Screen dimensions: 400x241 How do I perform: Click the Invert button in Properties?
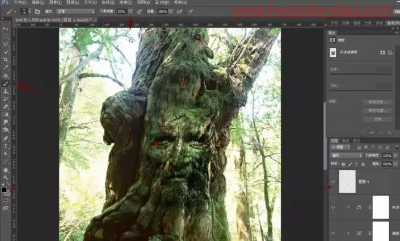(378, 119)
